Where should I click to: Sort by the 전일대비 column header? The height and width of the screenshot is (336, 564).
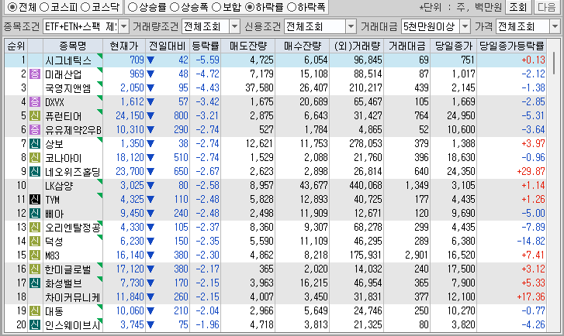168,46
